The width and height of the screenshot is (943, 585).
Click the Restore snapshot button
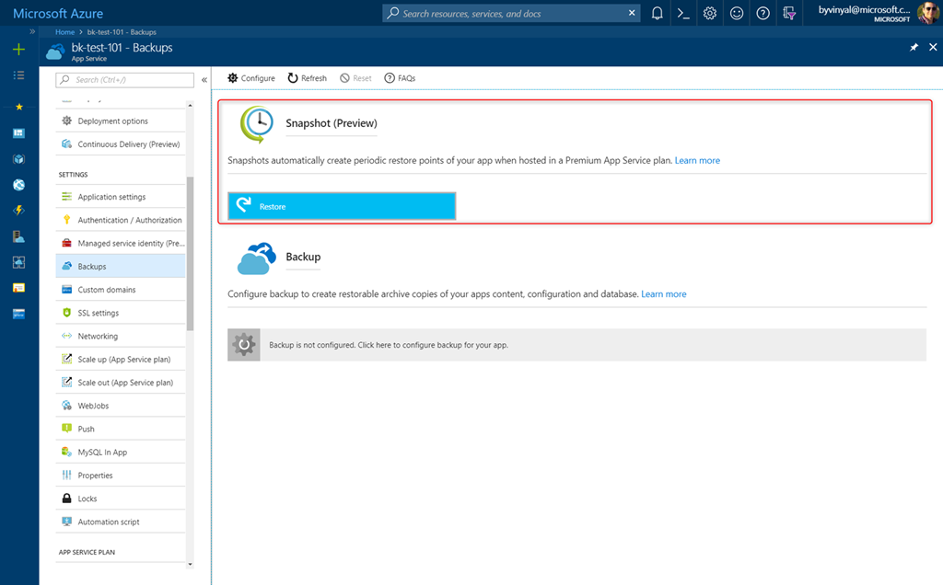342,206
